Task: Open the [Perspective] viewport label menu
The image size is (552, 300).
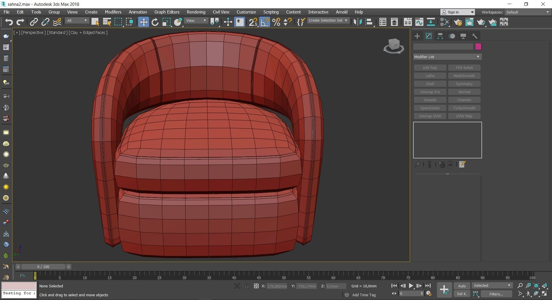Action: pyautogui.click(x=33, y=33)
